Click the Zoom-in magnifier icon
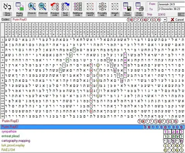The width and height of the screenshot is (185, 153). click(32, 7)
